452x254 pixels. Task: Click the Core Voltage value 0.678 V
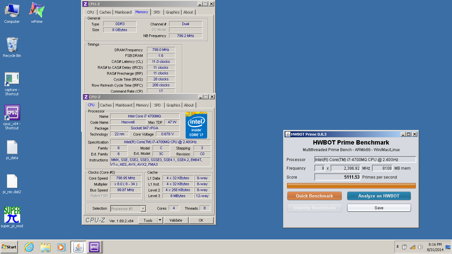point(167,134)
